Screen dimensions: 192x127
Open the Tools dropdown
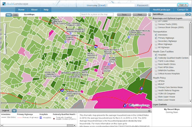tap(124, 15)
